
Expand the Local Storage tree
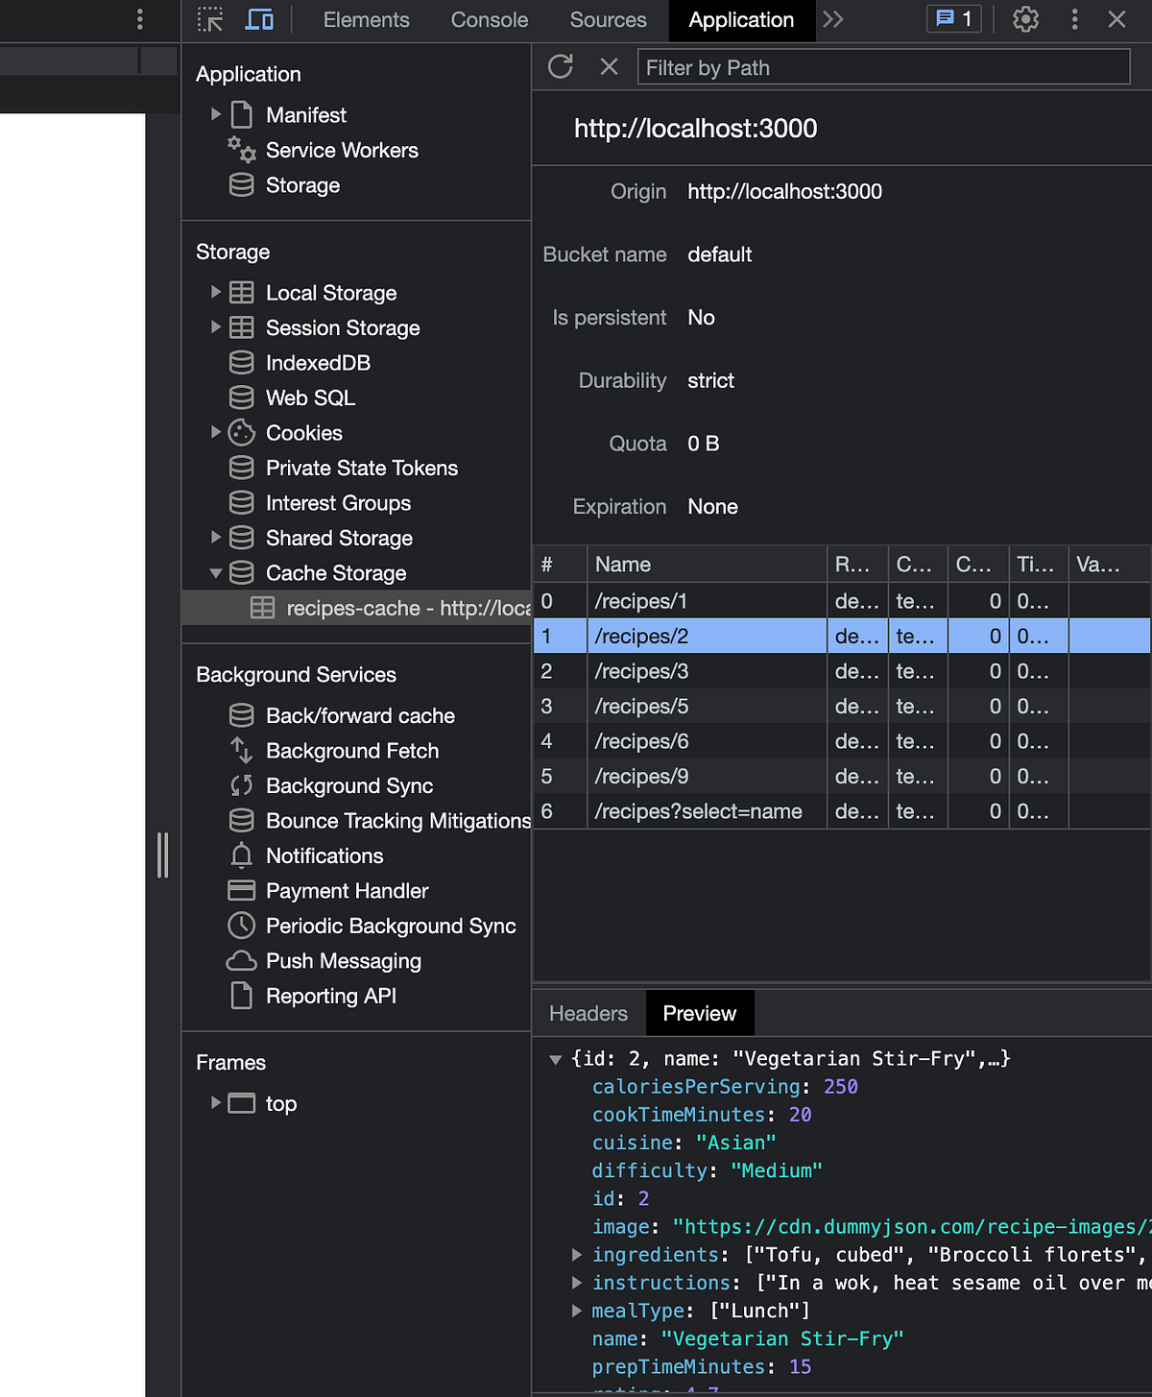click(x=215, y=292)
